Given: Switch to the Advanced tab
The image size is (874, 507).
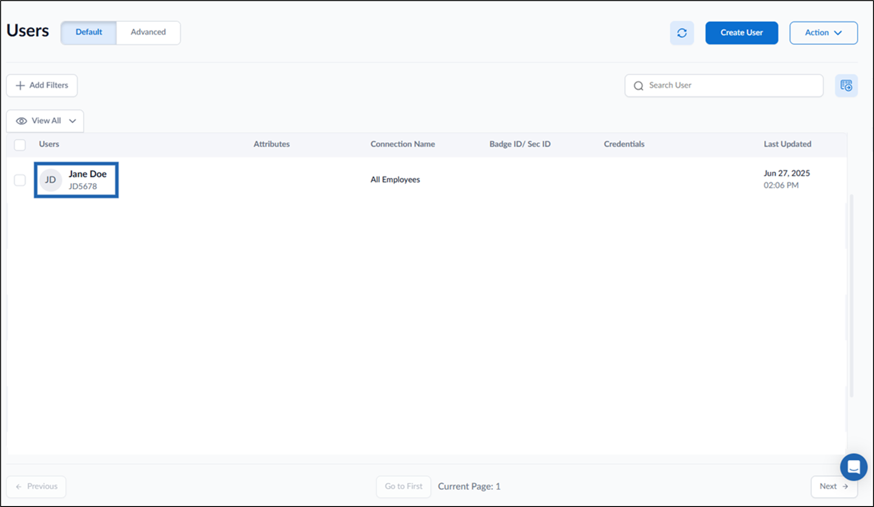Looking at the screenshot, I should [148, 32].
